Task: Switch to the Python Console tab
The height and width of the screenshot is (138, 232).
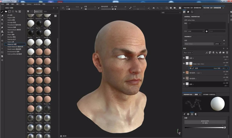Action: pyautogui.click(x=209, y=95)
